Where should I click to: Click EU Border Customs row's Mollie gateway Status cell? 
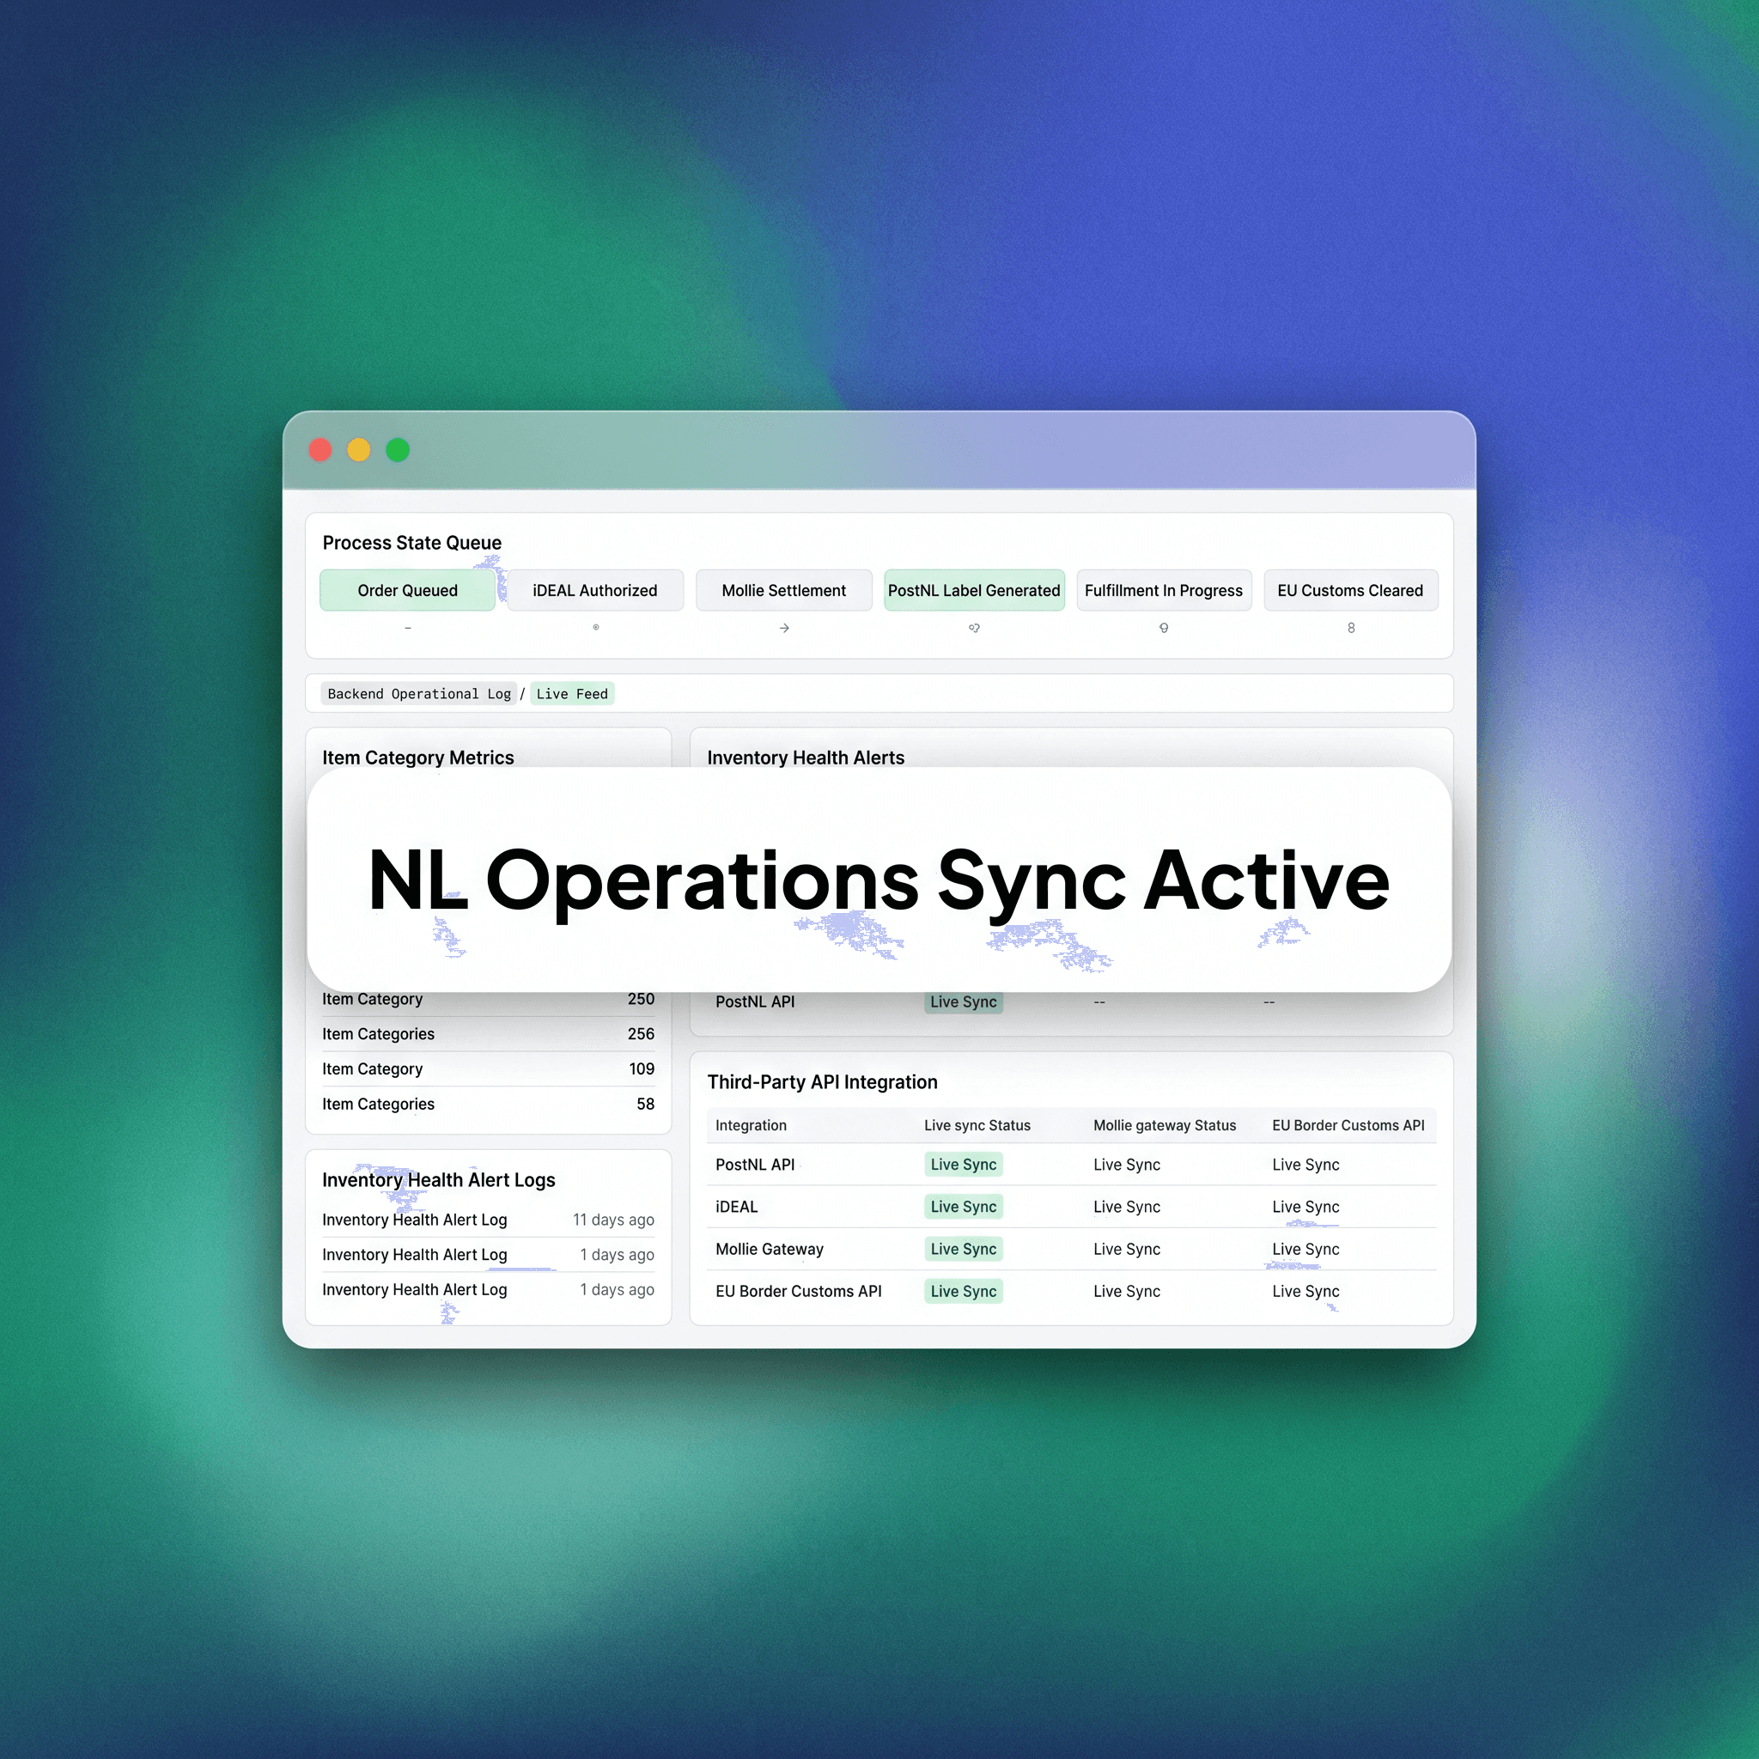[x=1126, y=1291]
